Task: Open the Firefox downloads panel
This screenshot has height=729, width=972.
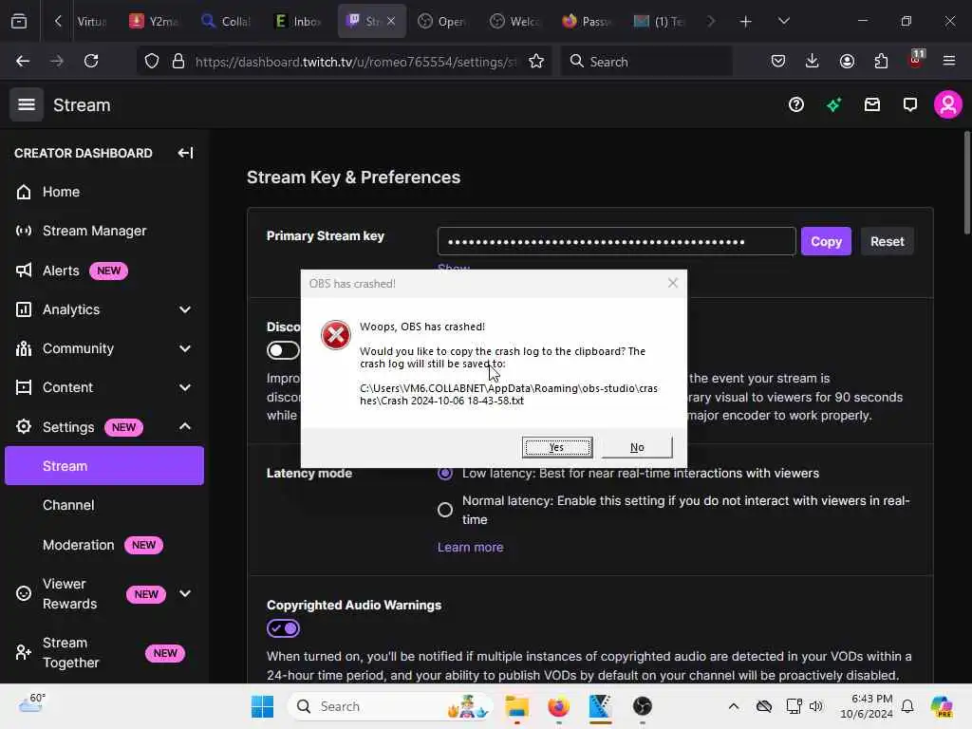Action: pyautogui.click(x=813, y=61)
